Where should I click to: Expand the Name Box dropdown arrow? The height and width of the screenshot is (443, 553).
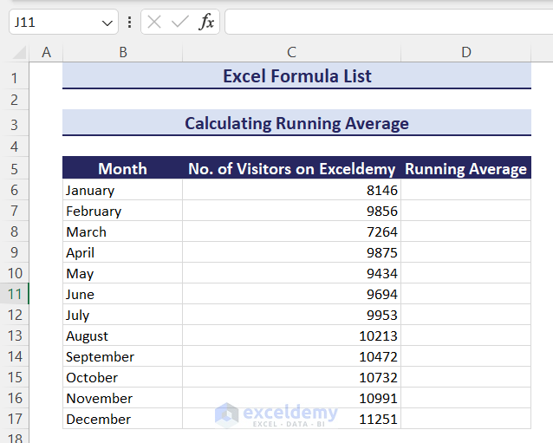point(107,23)
